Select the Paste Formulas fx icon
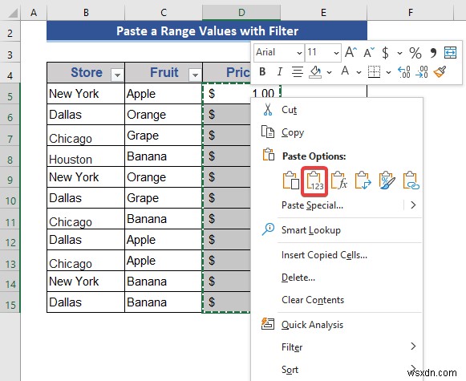This screenshot has height=381, width=466. click(x=338, y=180)
